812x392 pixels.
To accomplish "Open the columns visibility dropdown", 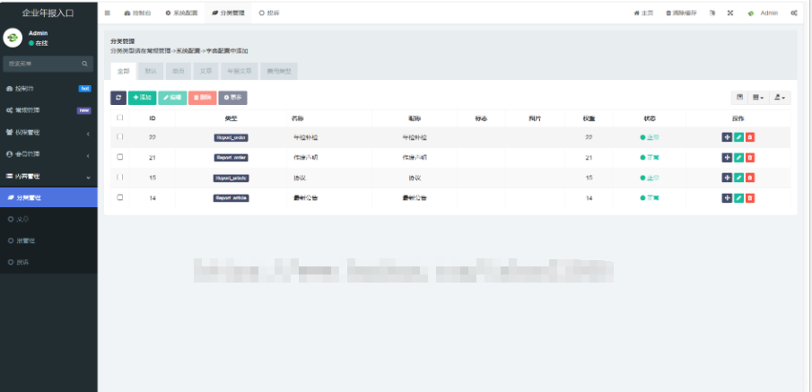I will pos(759,97).
